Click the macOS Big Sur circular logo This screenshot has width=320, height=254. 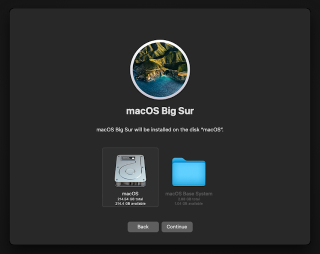pos(160,69)
